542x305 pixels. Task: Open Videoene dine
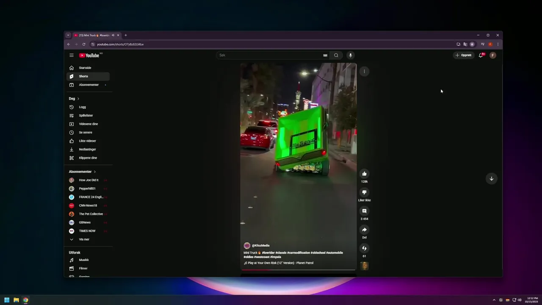88,124
